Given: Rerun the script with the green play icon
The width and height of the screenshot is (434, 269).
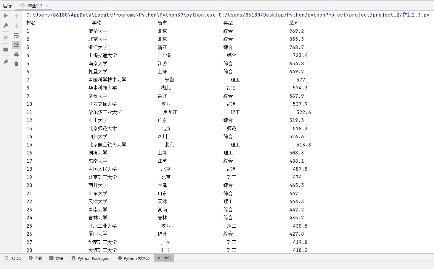Looking at the screenshot, I should pos(6,16).
